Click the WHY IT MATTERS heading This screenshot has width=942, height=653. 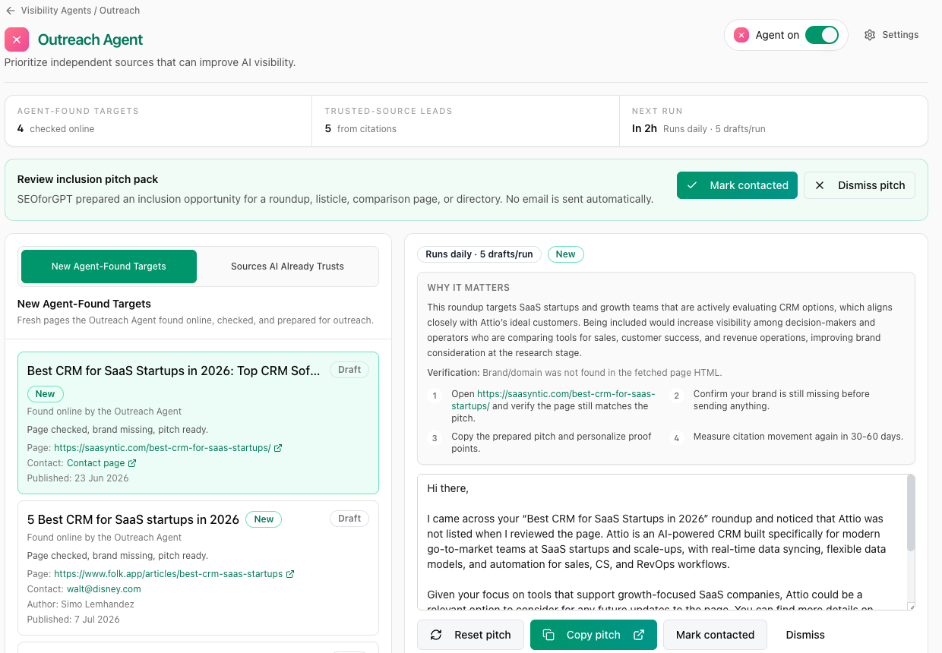[469, 288]
